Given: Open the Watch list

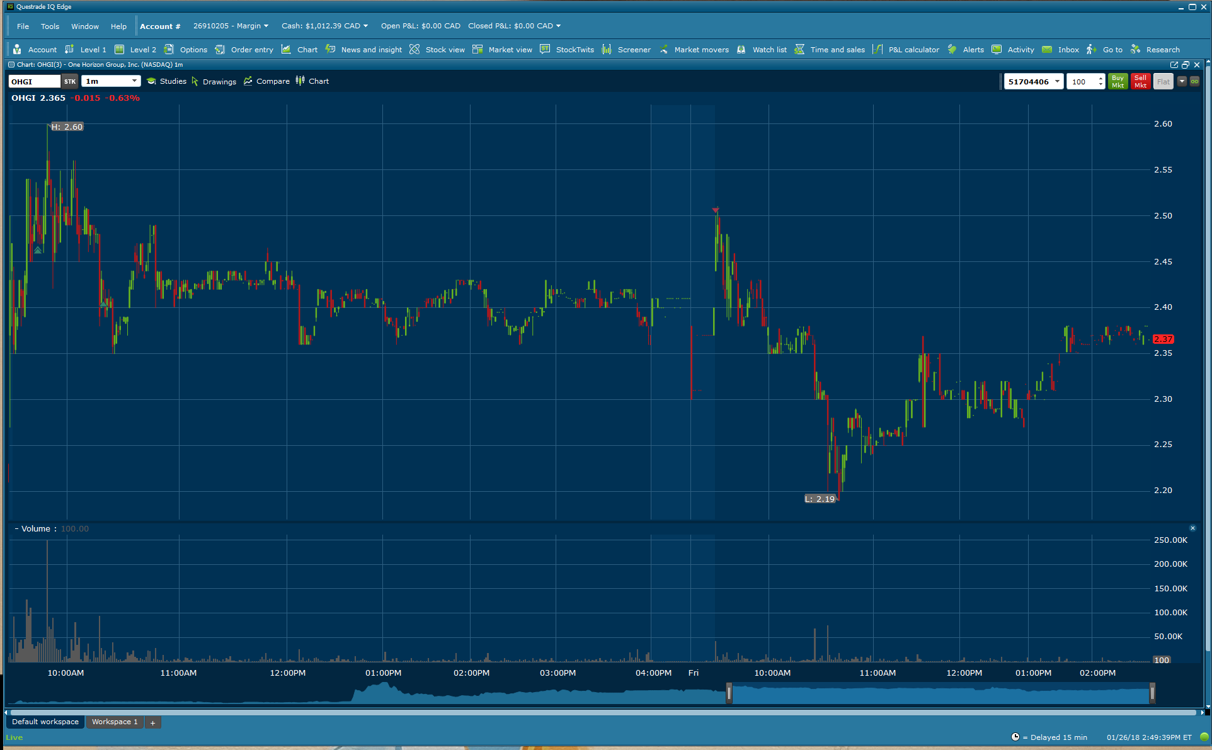Looking at the screenshot, I should click(x=762, y=50).
